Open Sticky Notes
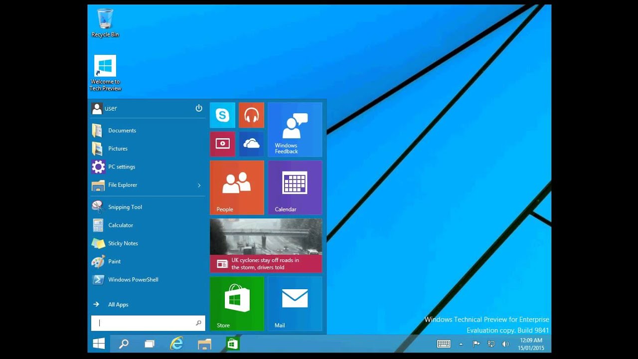The image size is (638, 359). [148, 243]
